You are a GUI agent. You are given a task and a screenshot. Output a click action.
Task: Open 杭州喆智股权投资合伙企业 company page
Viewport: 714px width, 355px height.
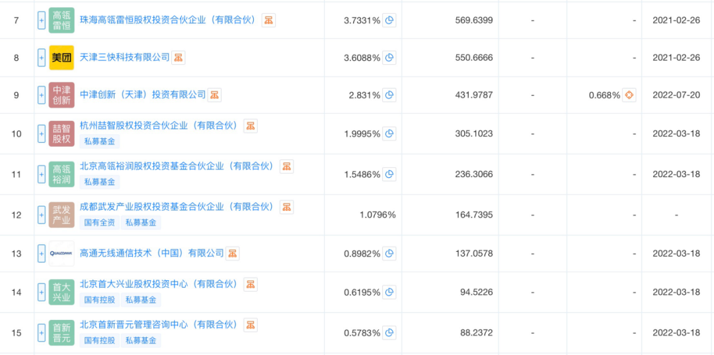(x=158, y=126)
